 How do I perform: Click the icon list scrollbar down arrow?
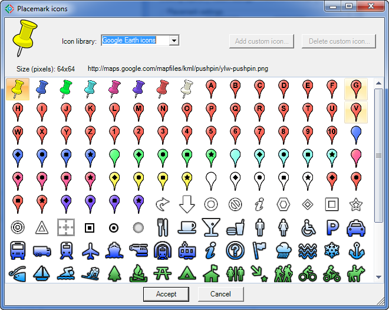pos(378,276)
